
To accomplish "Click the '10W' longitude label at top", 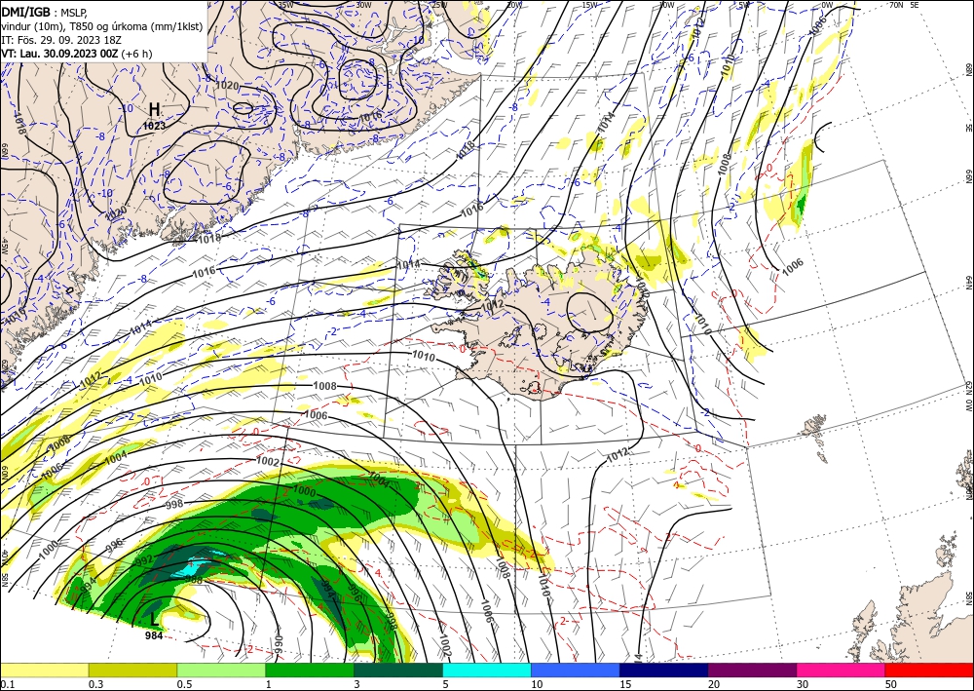I will (666, 4).
